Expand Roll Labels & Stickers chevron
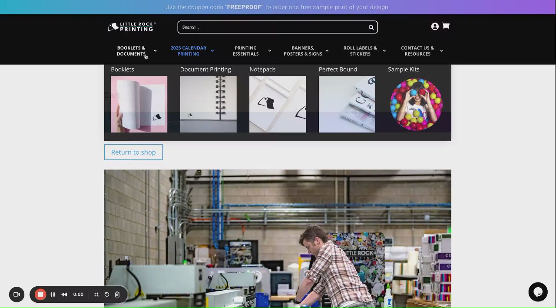Viewport: 556px width, 308px height. point(384,51)
